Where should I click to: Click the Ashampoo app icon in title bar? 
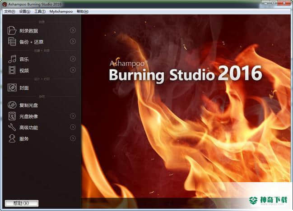point(5,4)
